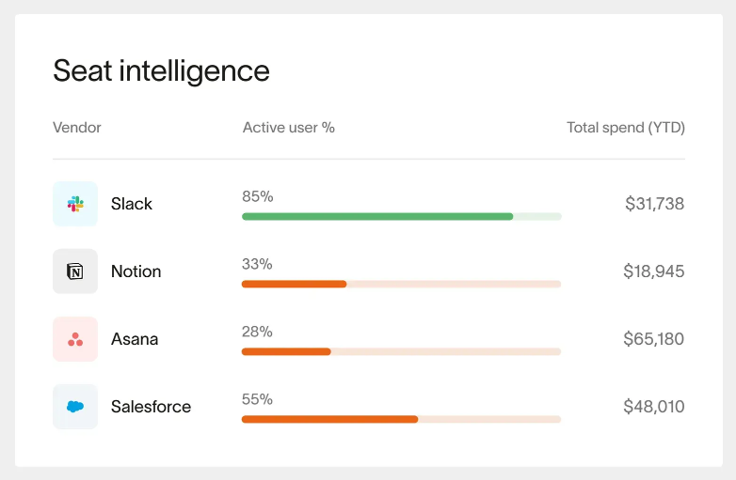Image resolution: width=736 pixels, height=480 pixels.
Task: Click the $65,180 Asana spend amount
Action: [x=654, y=339]
